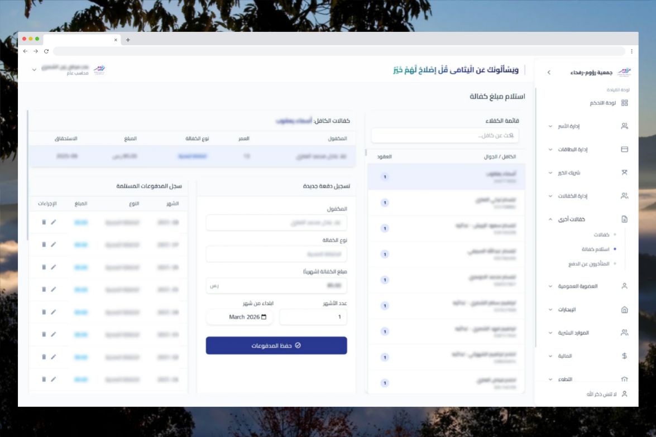
Task: Select the إدارة الكفالات menu label
Action: coord(572,196)
